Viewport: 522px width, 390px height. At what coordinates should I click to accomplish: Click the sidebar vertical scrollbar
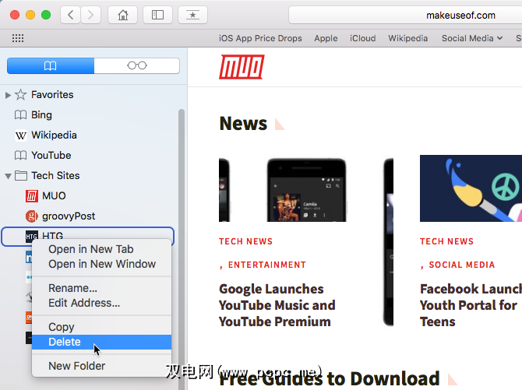[x=182, y=249]
